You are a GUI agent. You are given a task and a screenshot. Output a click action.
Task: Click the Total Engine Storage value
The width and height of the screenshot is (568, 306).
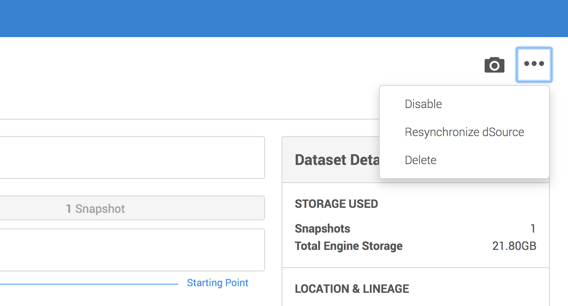coord(514,246)
